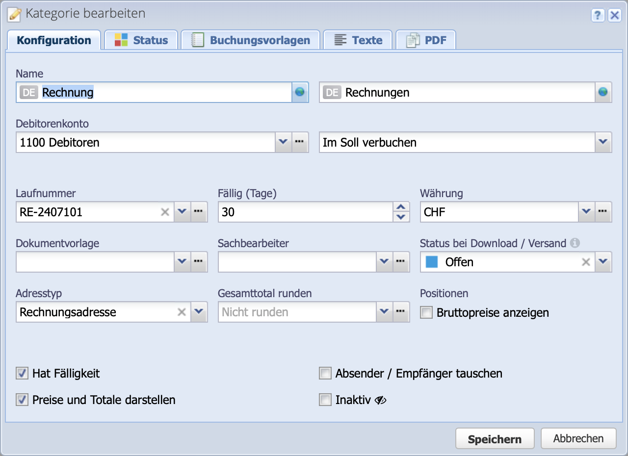
Task: Expand the Laufnummer dropdown arrow
Action: [x=182, y=212]
